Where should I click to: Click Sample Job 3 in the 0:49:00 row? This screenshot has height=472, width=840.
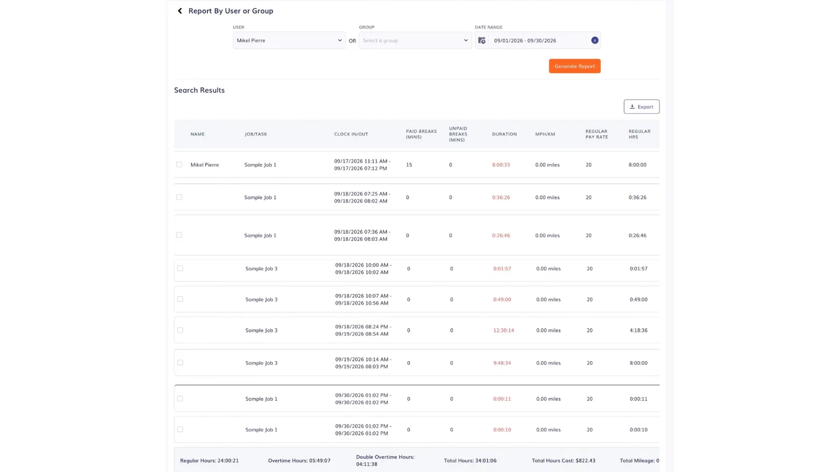pos(261,299)
